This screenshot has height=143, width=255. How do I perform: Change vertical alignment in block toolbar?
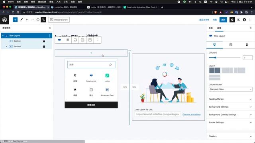point(68,40)
